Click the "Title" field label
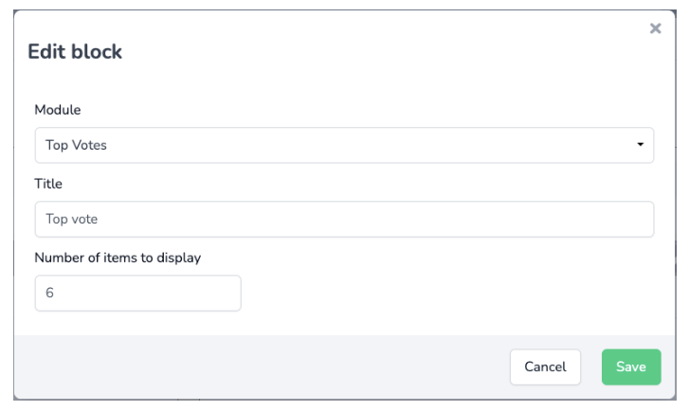 (x=48, y=184)
